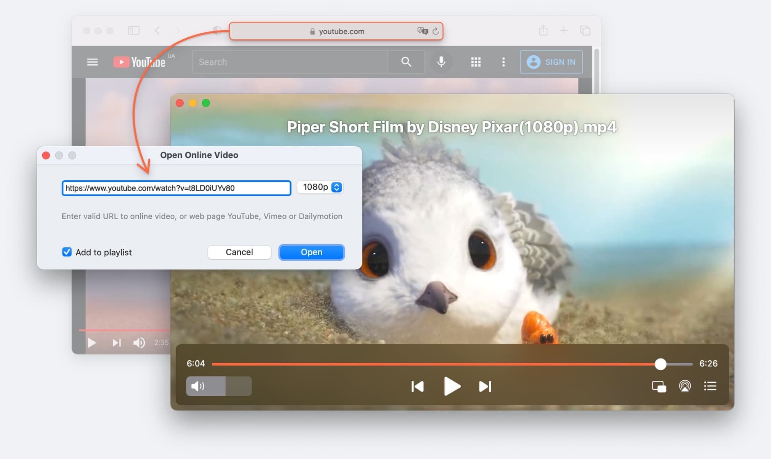Go to previous track in player
Screen dimensions: 771x459
point(417,386)
